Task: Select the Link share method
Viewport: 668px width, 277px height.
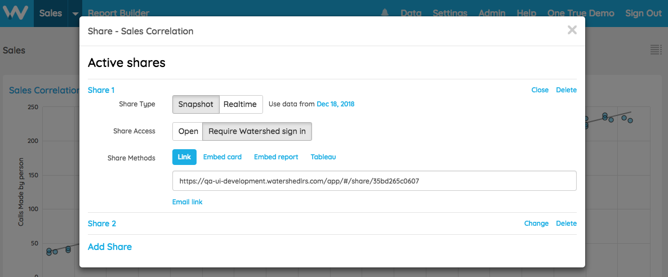Action: [x=185, y=157]
